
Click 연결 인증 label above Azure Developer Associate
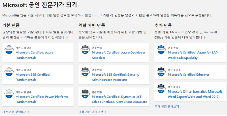click(97, 48)
